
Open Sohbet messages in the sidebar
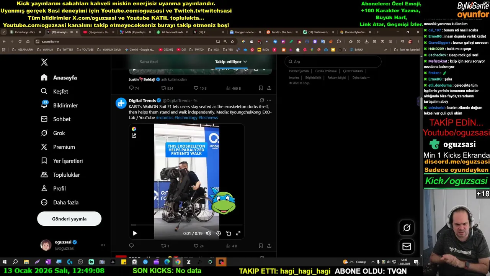point(56,119)
